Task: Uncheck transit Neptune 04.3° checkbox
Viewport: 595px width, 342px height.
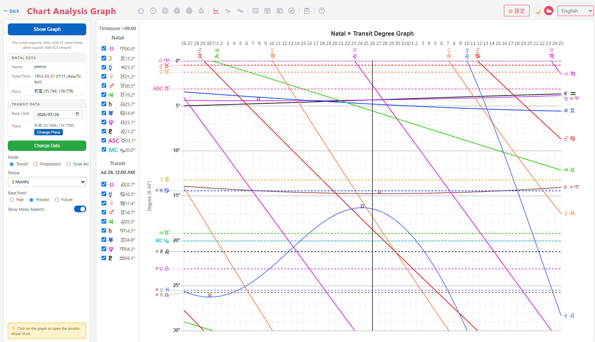Action: [104, 249]
